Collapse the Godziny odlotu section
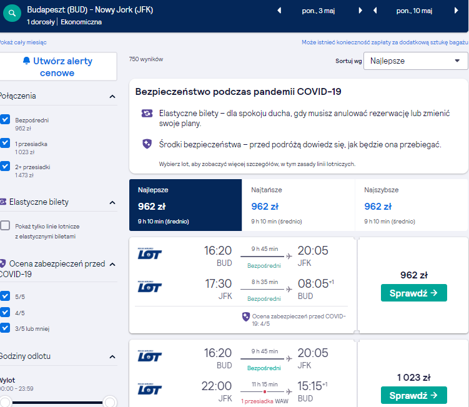The image size is (469, 407). [112, 357]
